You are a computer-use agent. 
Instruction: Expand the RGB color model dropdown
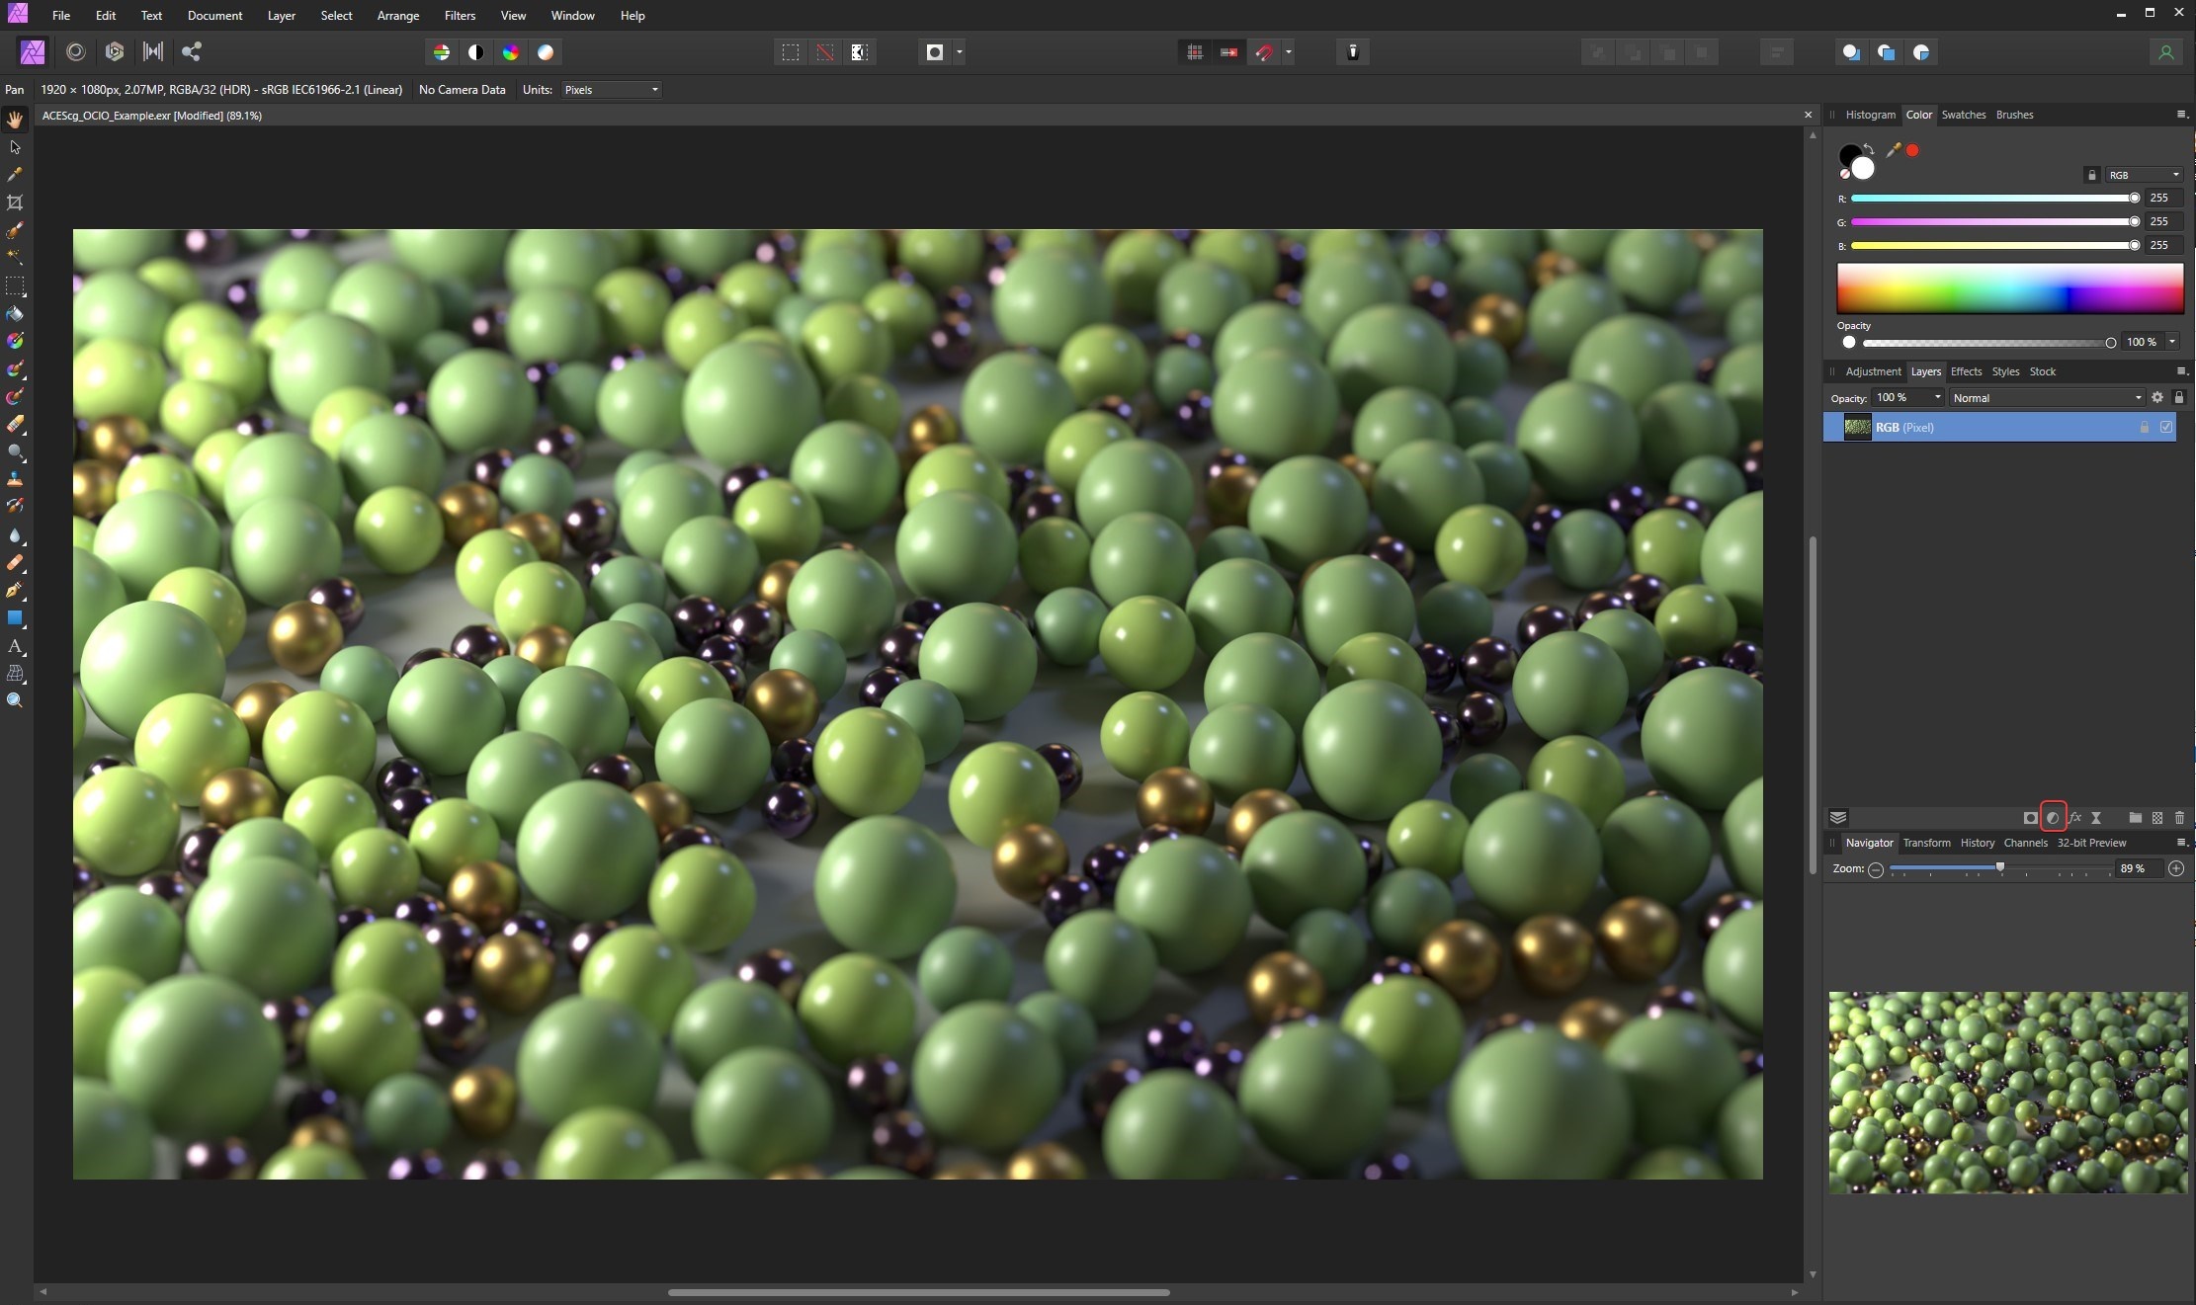click(2144, 175)
